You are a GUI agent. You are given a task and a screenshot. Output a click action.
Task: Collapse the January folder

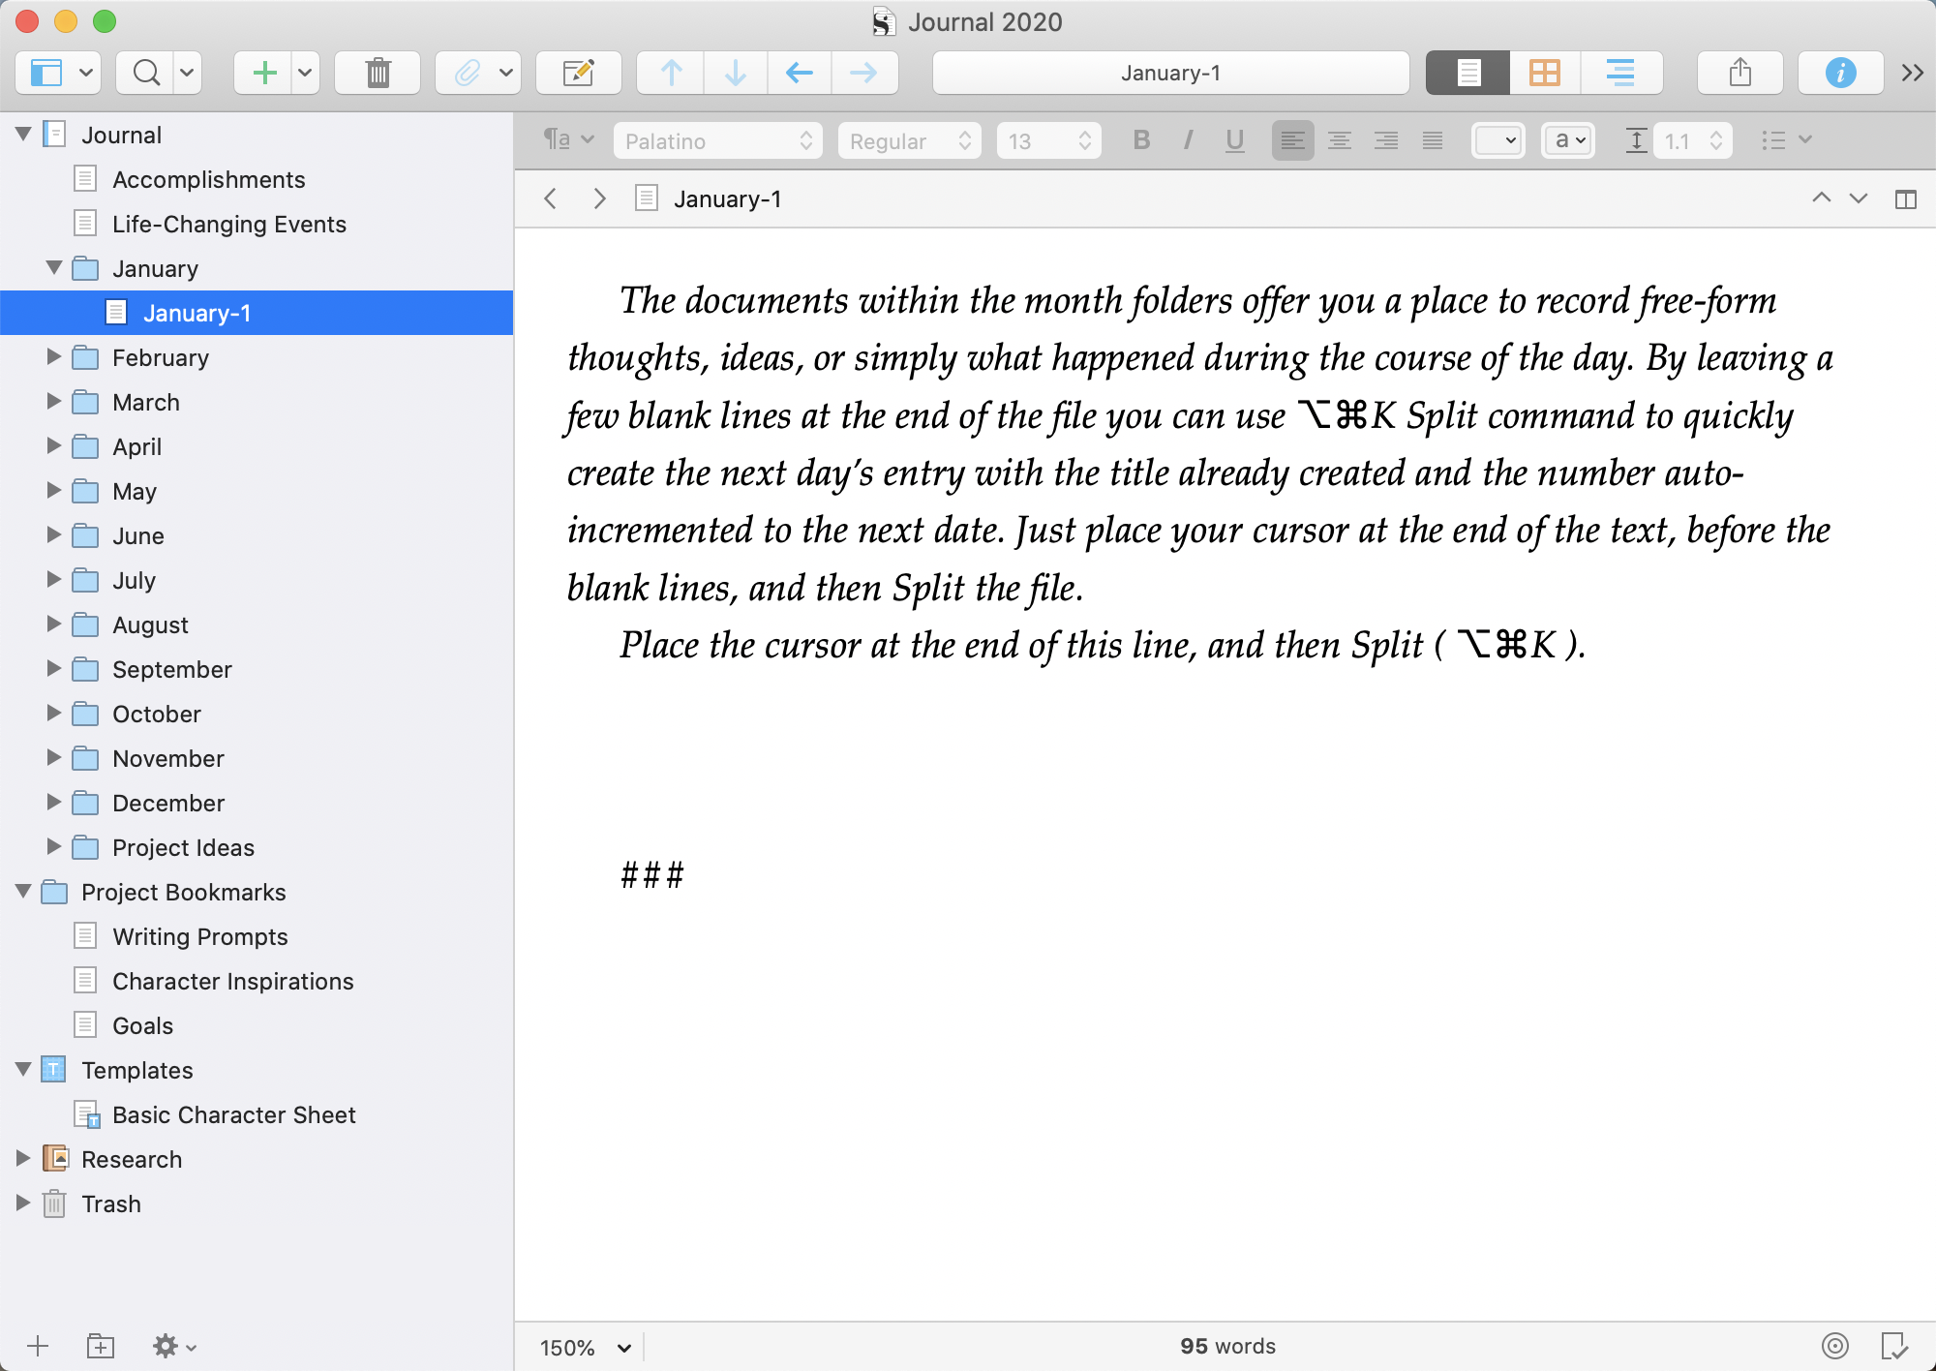[54, 267]
